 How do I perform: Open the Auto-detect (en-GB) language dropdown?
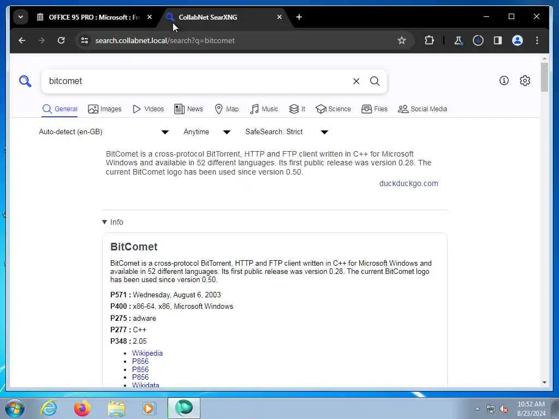pyautogui.click(x=103, y=132)
